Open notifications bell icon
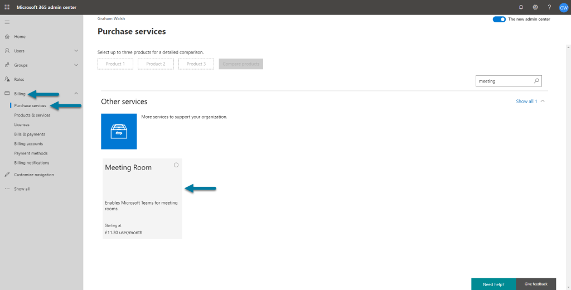571x290 pixels. 521,7
